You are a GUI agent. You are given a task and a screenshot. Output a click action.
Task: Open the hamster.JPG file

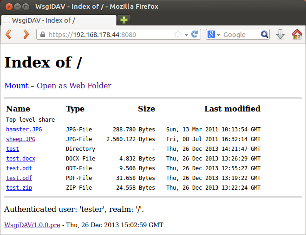24,130
